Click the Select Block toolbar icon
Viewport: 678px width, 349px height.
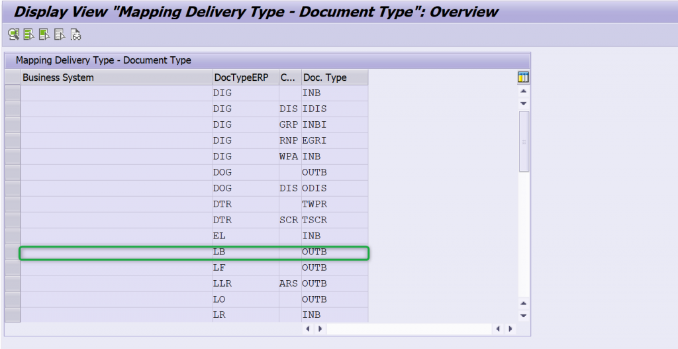click(44, 34)
